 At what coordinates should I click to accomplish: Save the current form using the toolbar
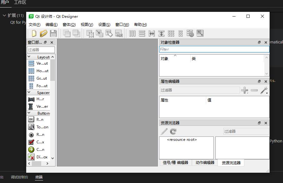tap(52, 33)
